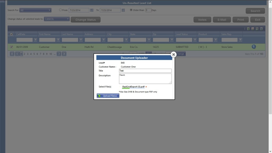Click the E-Mail button
The image size is (272, 153).
(x=222, y=20)
